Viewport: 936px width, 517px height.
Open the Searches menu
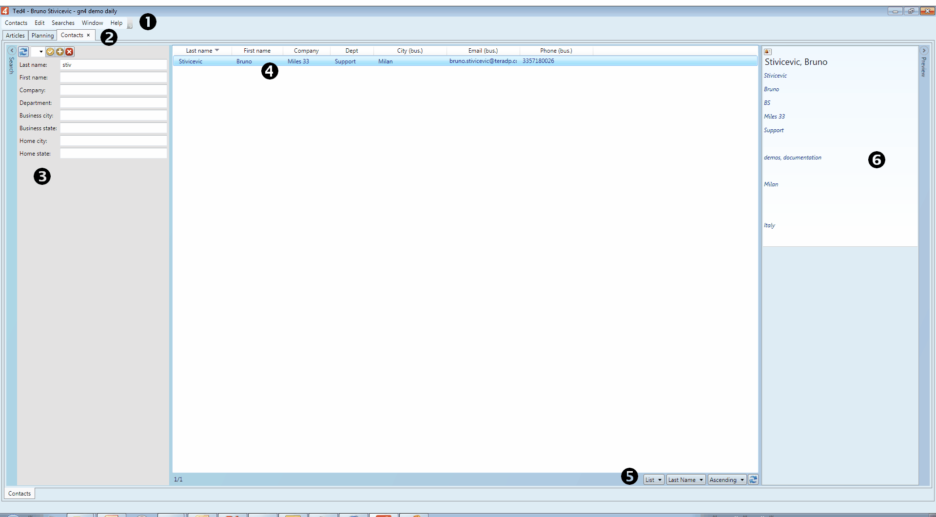coord(63,23)
